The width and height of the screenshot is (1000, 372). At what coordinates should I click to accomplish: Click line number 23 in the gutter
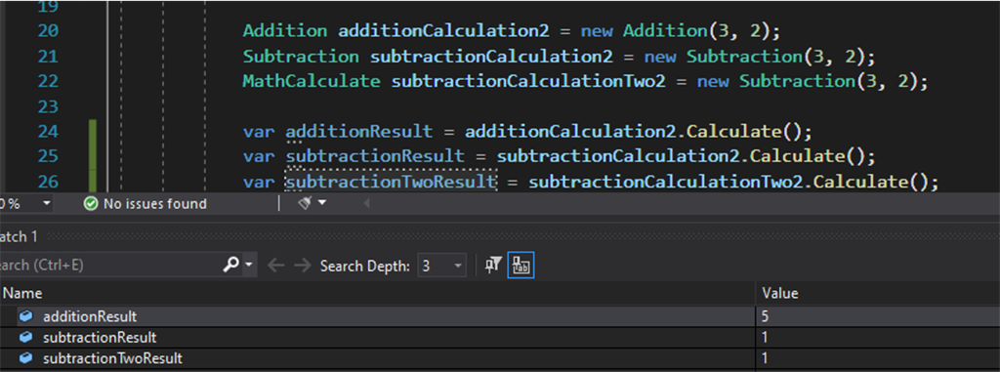coord(47,105)
